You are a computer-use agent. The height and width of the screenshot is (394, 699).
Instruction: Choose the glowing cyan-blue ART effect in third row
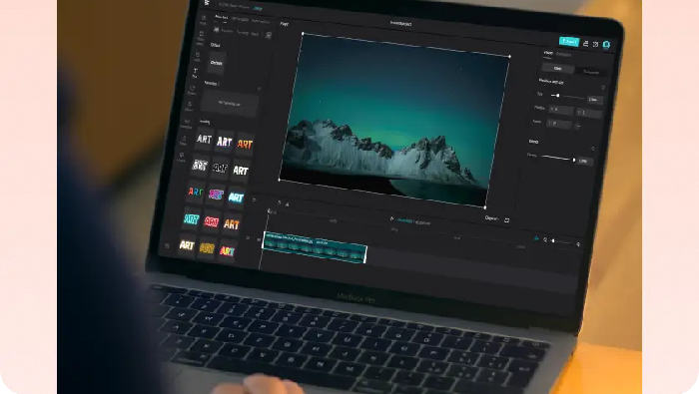[236, 197]
